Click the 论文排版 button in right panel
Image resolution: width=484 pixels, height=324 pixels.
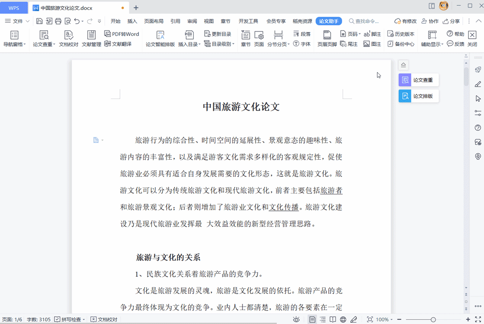point(418,96)
